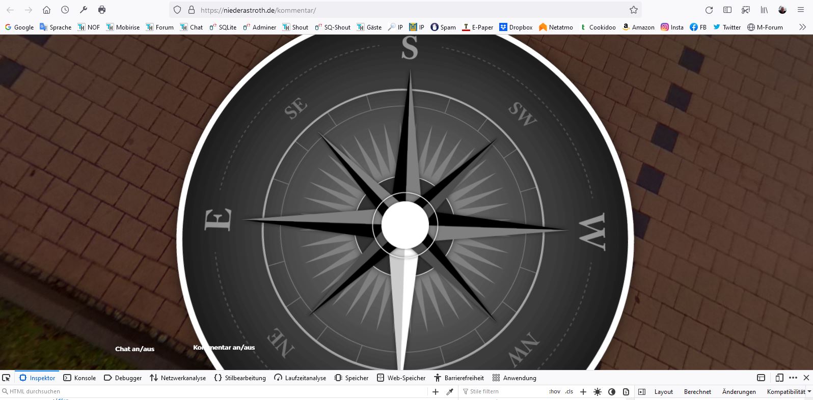Select the Berechnet sidebar tab
This screenshot has height=400, width=813.
(x=697, y=391)
